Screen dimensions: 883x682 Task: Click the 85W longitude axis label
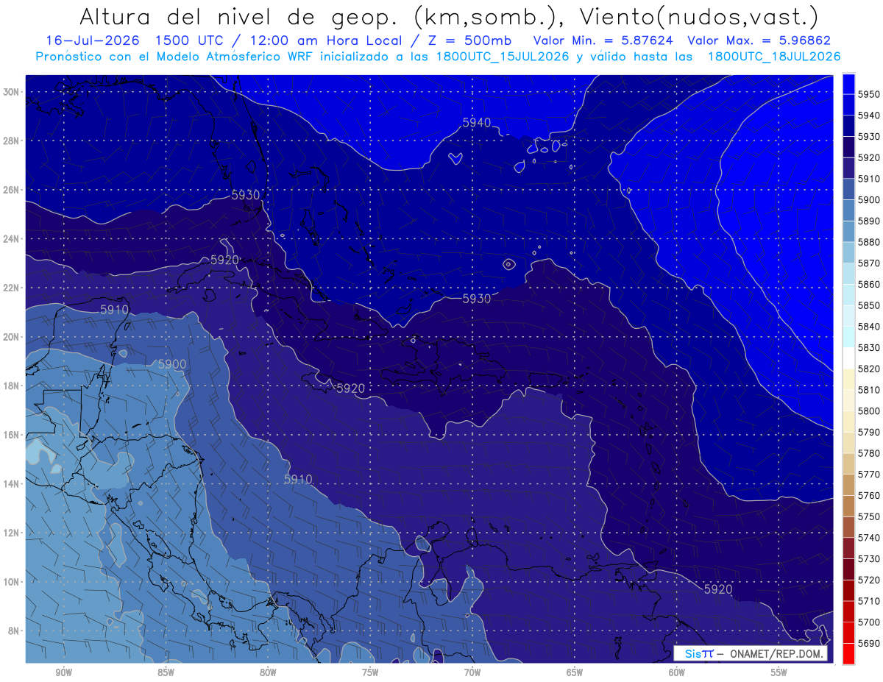click(x=166, y=673)
